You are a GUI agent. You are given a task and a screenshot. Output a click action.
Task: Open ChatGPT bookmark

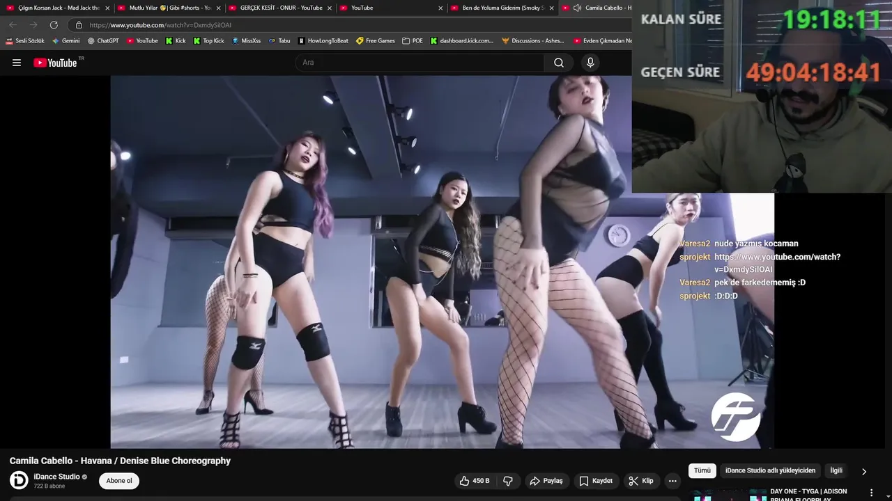[103, 41]
